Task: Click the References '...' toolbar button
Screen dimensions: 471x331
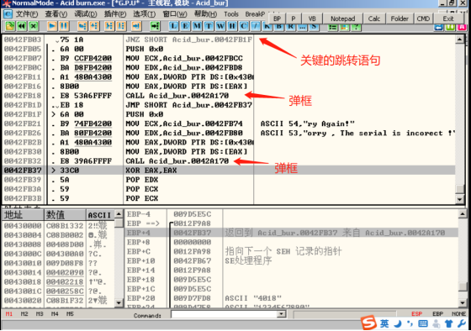Action: point(303,28)
